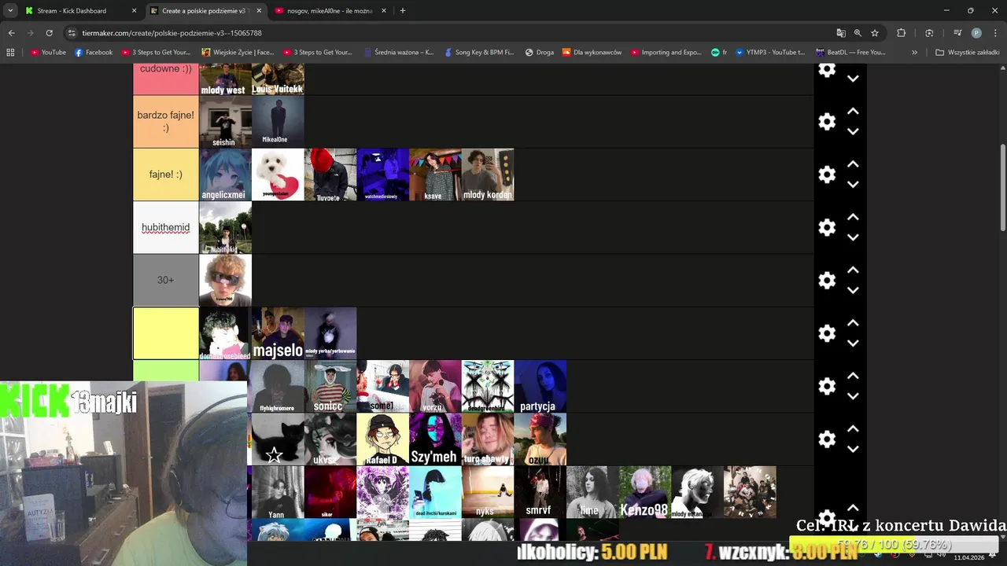The height and width of the screenshot is (566, 1007).
Task: Select the seishin thumbnail
Action: click(225, 122)
